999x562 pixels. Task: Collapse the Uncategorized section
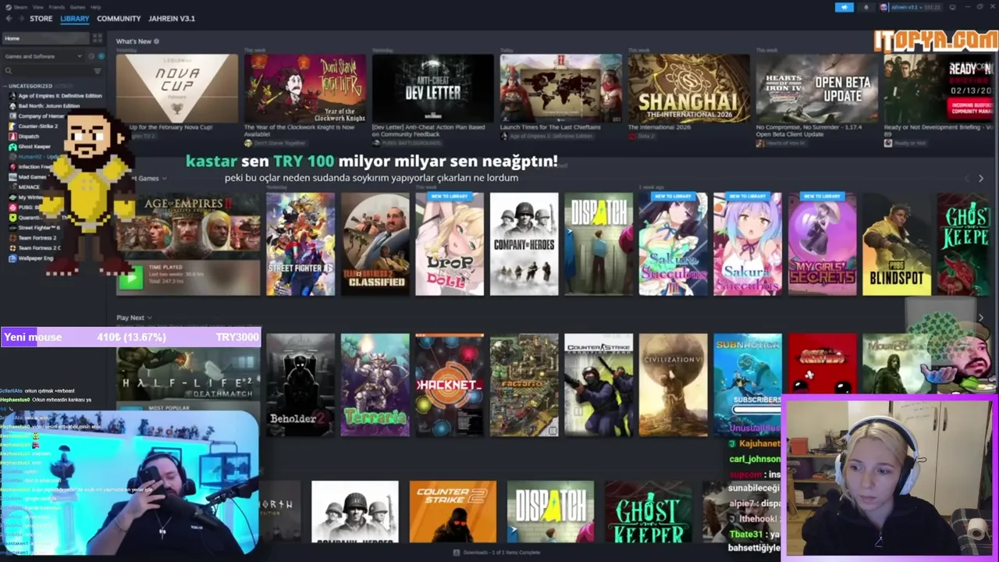pyautogui.click(x=30, y=86)
